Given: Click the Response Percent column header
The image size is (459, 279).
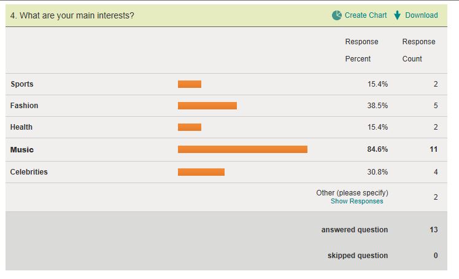Looking at the screenshot, I should (x=361, y=50).
